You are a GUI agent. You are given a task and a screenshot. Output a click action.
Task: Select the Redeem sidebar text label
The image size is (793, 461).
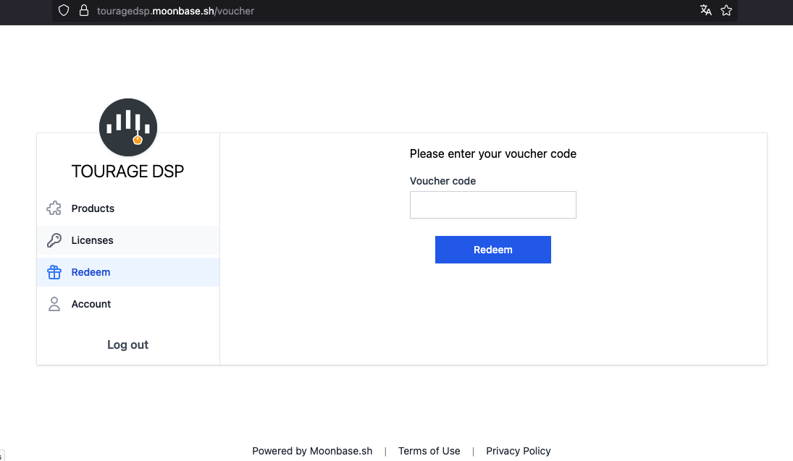point(91,272)
